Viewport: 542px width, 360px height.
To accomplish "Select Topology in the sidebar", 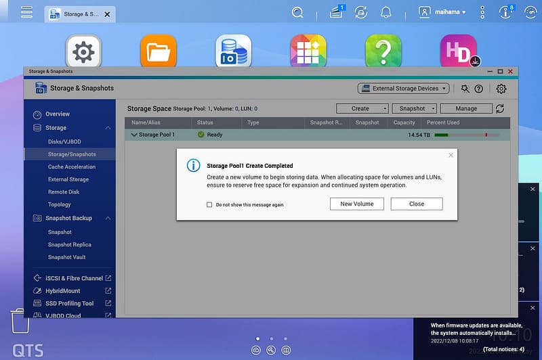I will click(x=59, y=204).
